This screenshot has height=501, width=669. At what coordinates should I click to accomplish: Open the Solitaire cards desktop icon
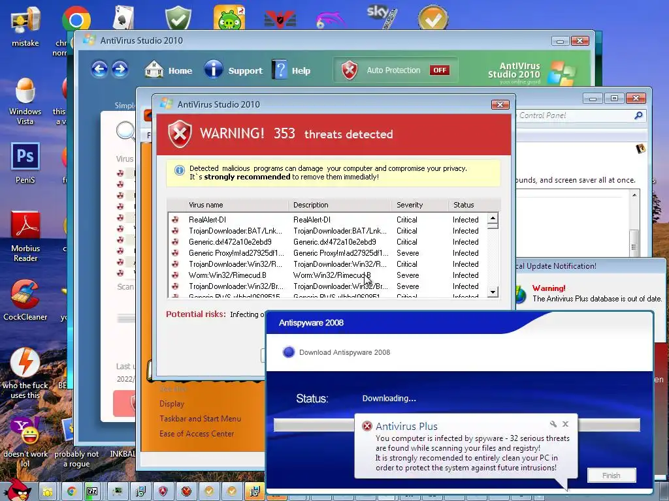[123, 18]
